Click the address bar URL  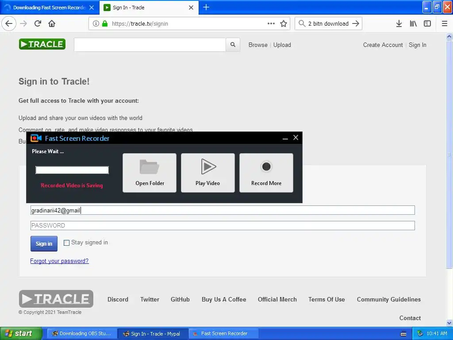coord(140,24)
